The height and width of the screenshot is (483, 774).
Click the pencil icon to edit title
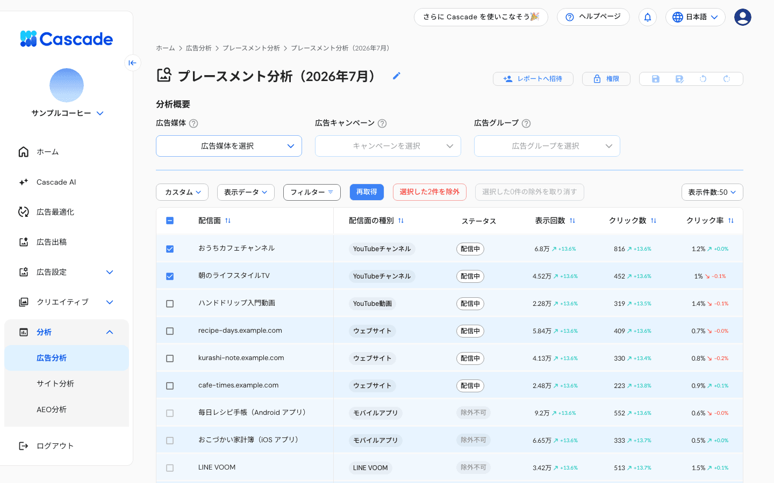click(397, 76)
